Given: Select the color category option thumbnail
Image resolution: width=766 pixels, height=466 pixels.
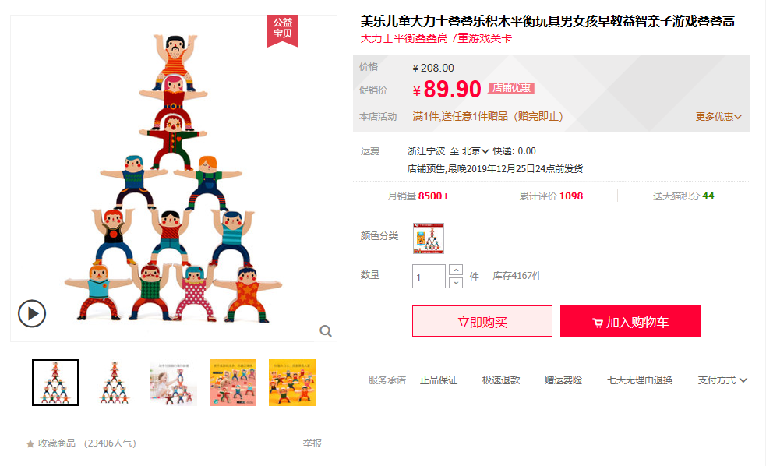Looking at the screenshot, I should [x=429, y=238].
